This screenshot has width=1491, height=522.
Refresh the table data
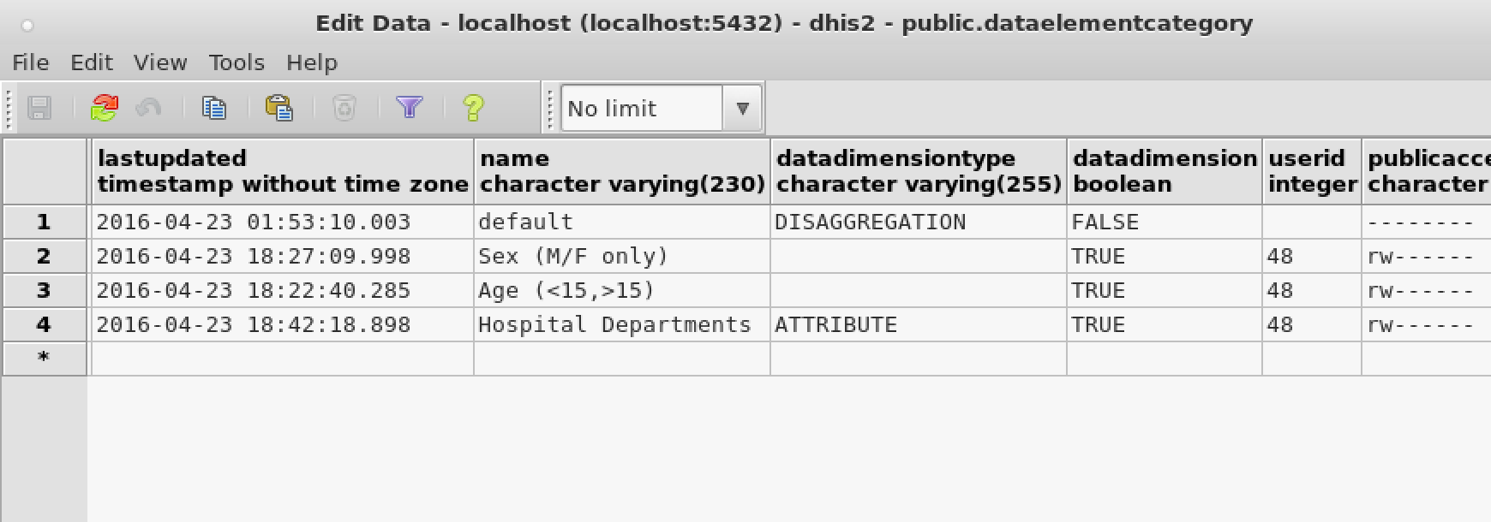coord(105,109)
